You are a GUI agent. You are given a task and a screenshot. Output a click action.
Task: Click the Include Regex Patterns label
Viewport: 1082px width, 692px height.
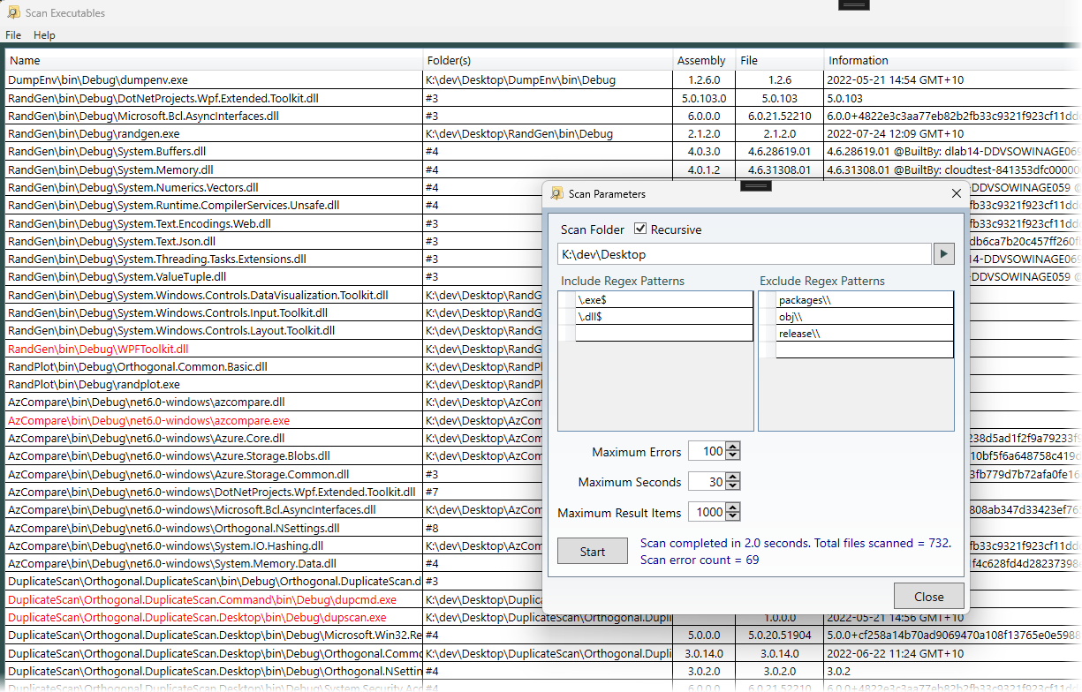point(623,281)
